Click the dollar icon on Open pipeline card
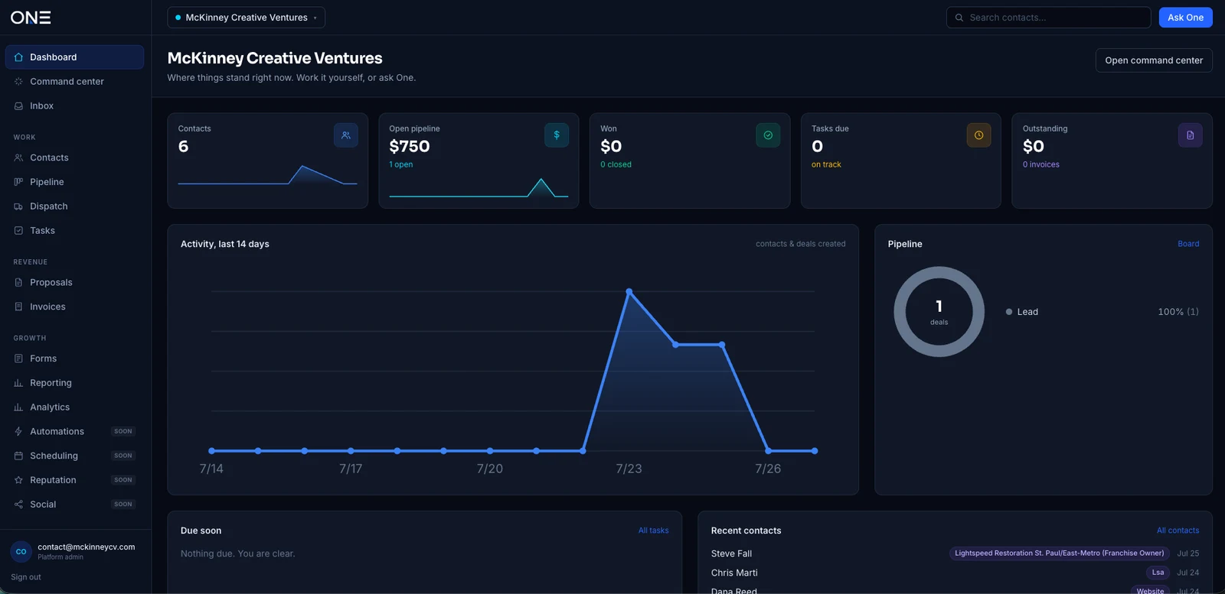This screenshot has width=1225, height=594. (557, 135)
